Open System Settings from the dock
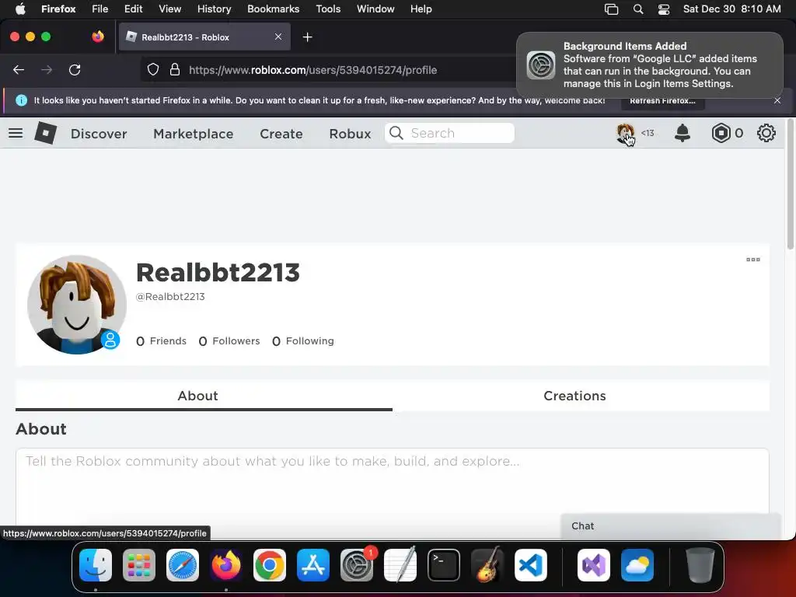The height and width of the screenshot is (597, 796). (357, 565)
